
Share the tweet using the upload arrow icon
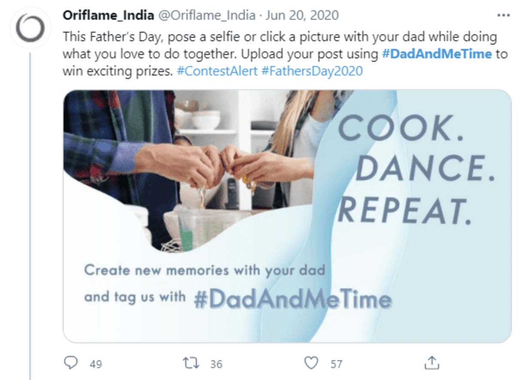pyautogui.click(x=432, y=363)
